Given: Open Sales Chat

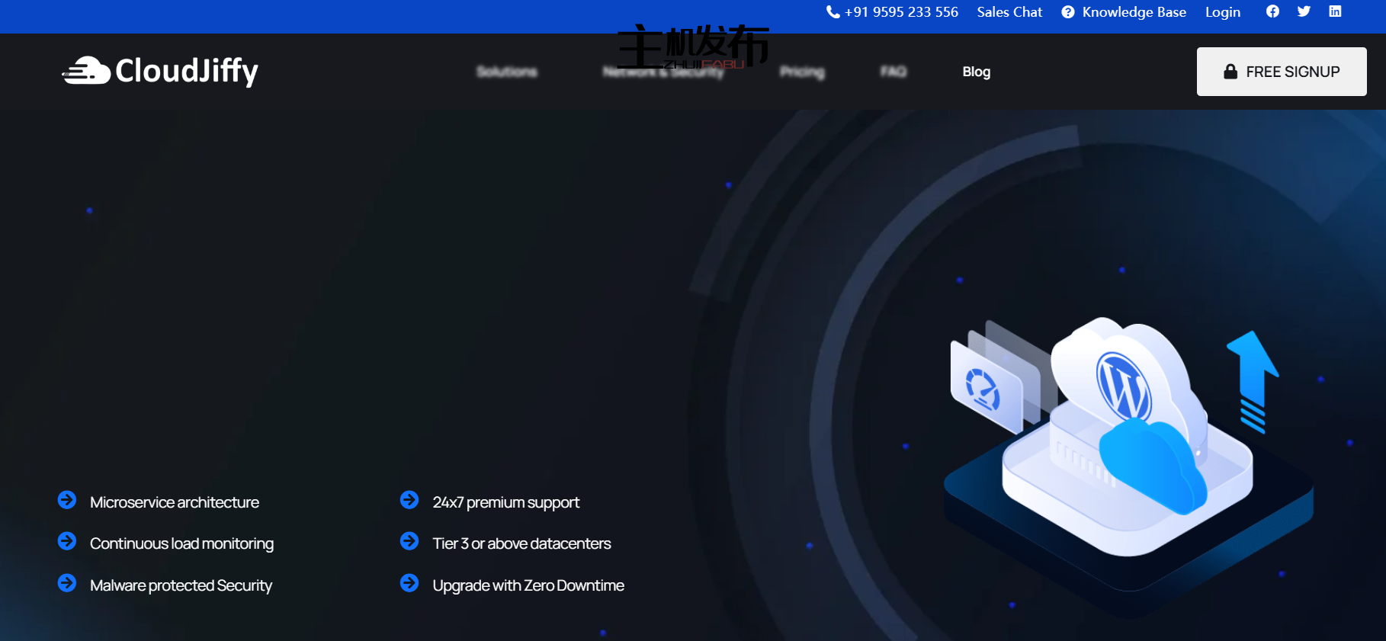Looking at the screenshot, I should 1009,12.
